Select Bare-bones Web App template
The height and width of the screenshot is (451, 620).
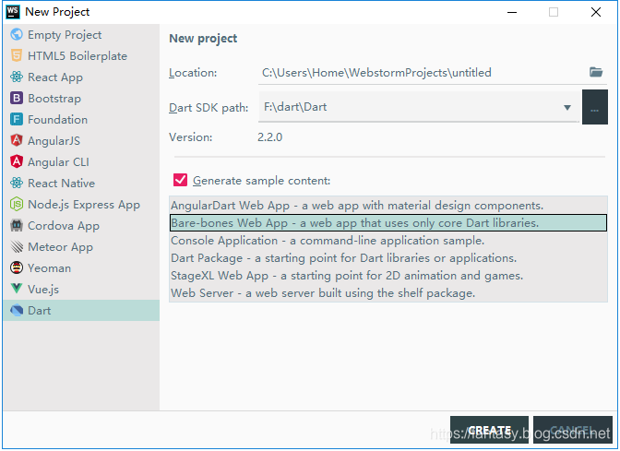388,223
